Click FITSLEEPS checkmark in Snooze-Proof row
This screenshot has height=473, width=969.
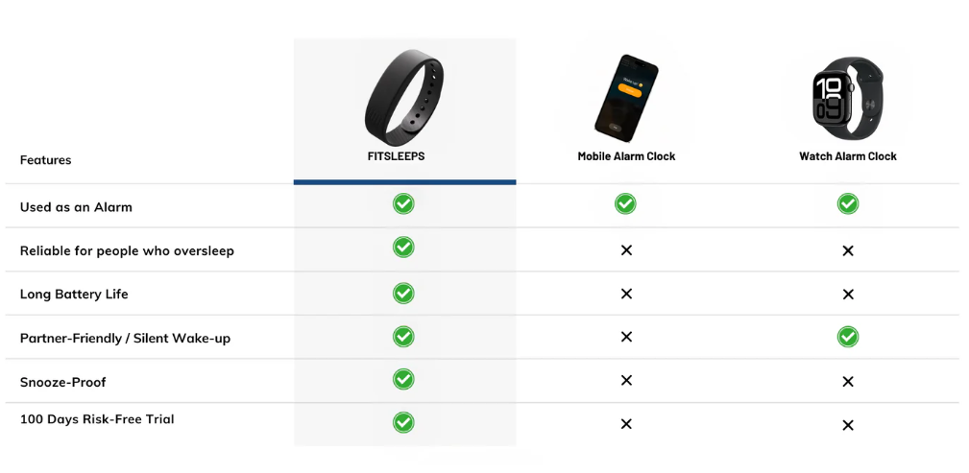pyautogui.click(x=403, y=379)
